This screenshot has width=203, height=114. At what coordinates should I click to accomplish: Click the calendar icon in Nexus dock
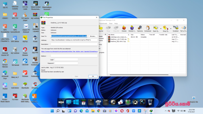(83, 102)
